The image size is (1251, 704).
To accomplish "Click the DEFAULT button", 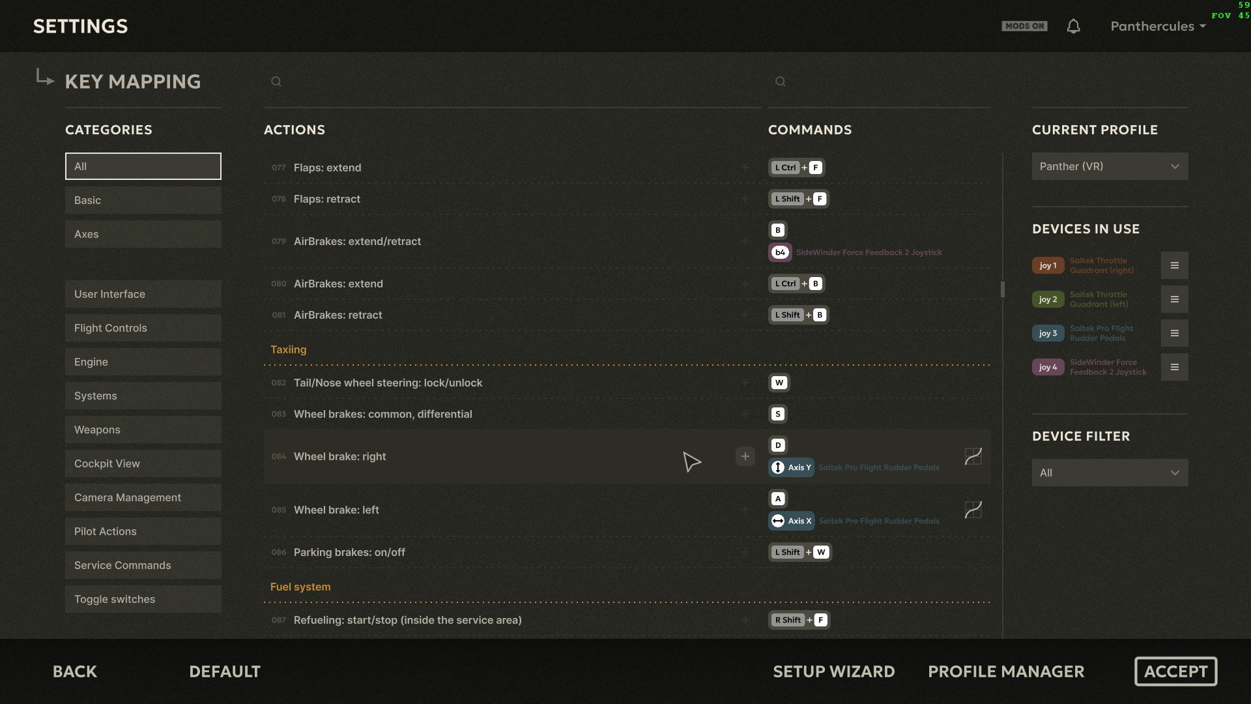I will coord(225,671).
